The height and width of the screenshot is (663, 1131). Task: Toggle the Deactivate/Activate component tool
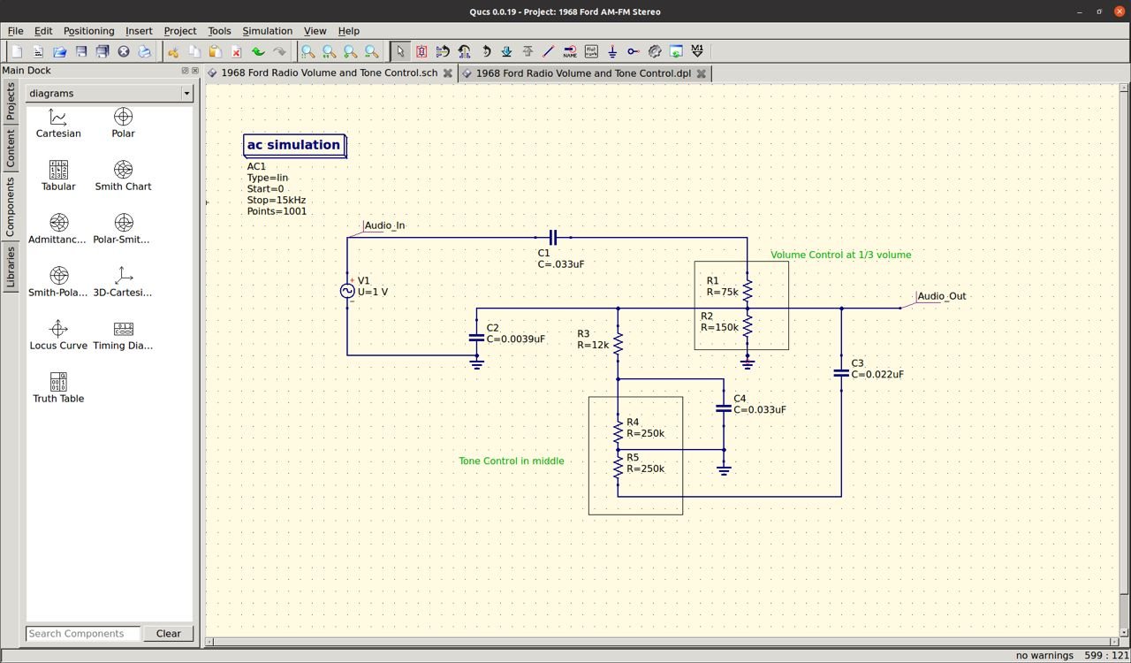tap(421, 51)
